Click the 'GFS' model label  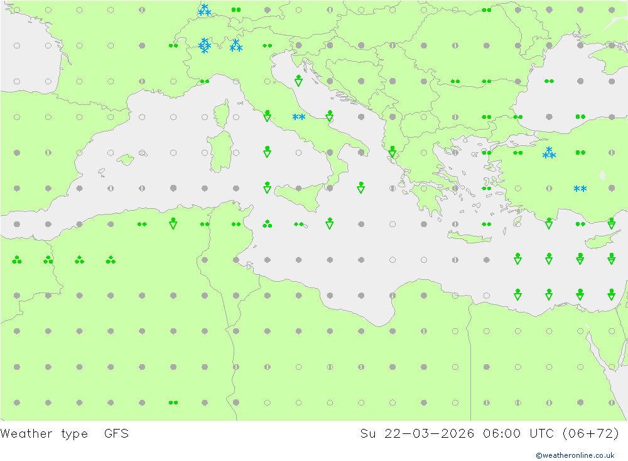116,434
